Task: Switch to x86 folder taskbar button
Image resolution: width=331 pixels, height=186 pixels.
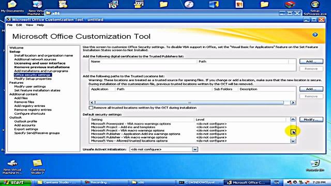Action: click(x=152, y=182)
